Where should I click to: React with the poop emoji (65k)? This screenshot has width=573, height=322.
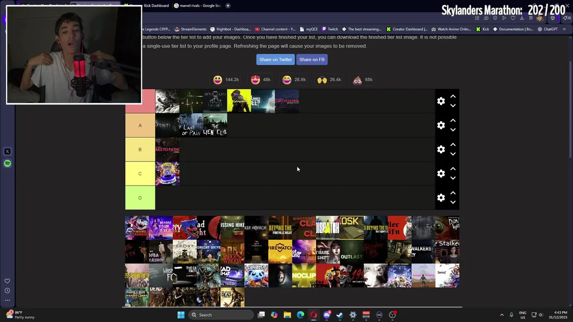tap(357, 80)
